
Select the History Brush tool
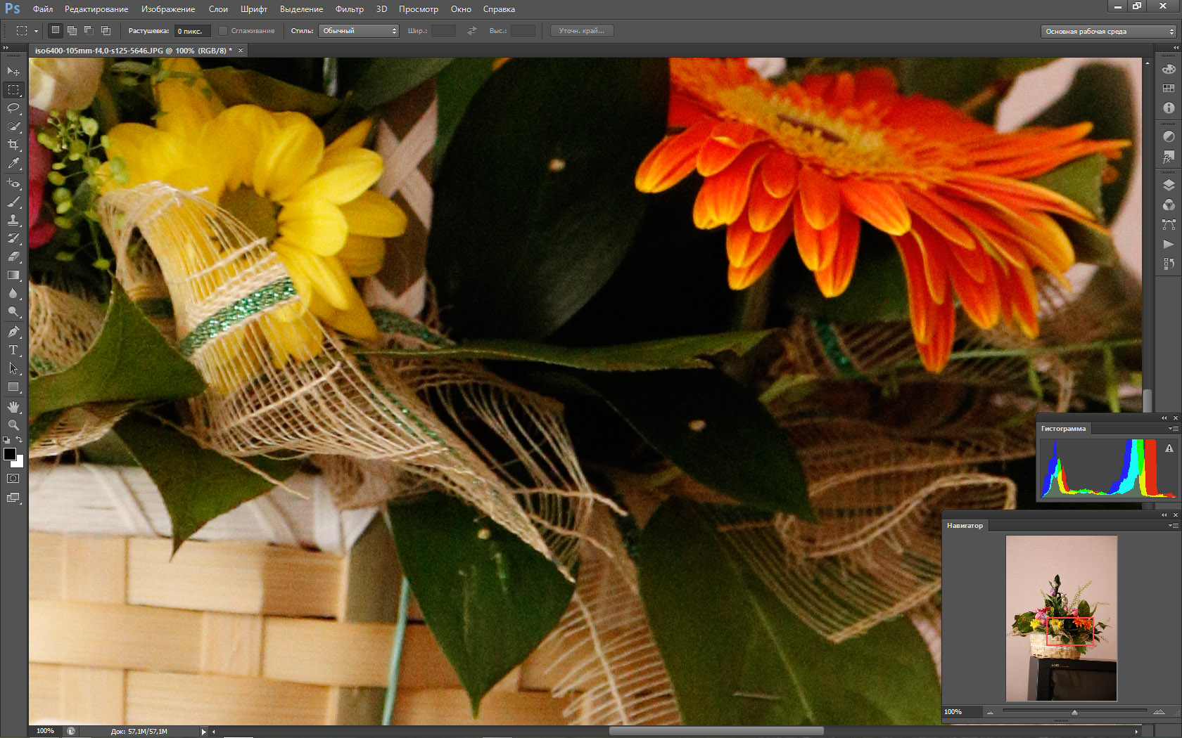point(13,238)
